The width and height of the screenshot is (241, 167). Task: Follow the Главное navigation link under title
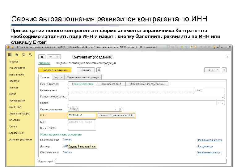(x=44, y=63)
